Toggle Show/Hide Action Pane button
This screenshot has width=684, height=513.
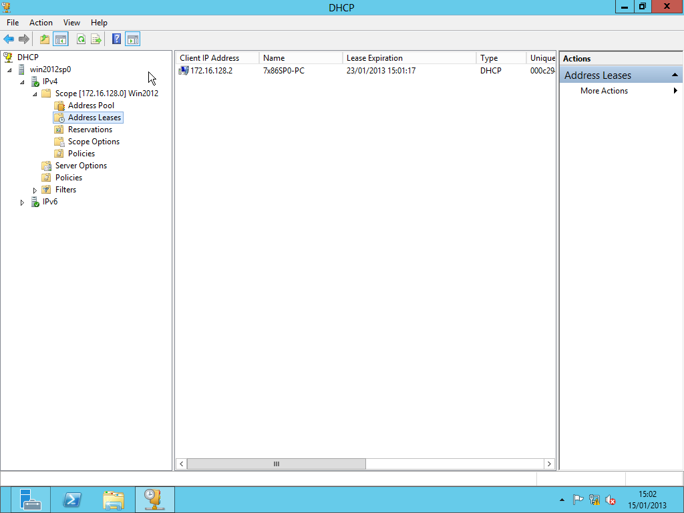(132, 39)
